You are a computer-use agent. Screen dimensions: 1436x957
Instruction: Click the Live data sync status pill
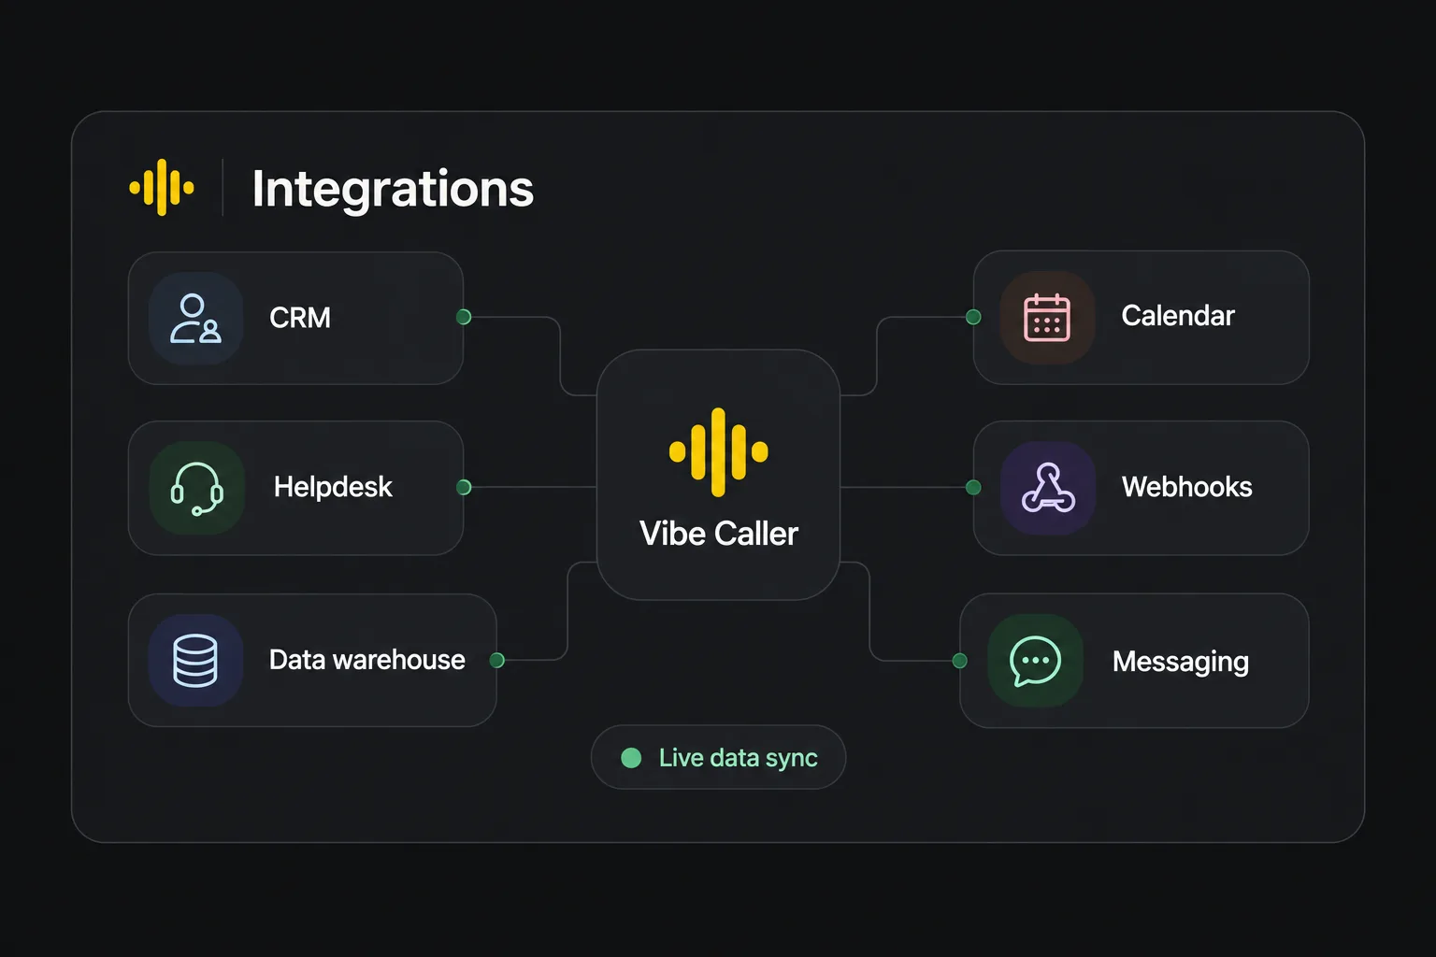(x=718, y=757)
